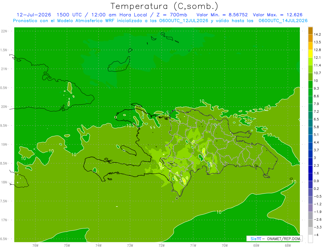Click the white swatch below -4 in legend
The height and width of the screenshot is (249, 323).
(x=310, y=239)
